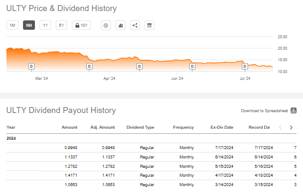Click ex-div date 3/14/2024
Image resolution: width=303 pixels, height=192 pixels.
click(224, 184)
